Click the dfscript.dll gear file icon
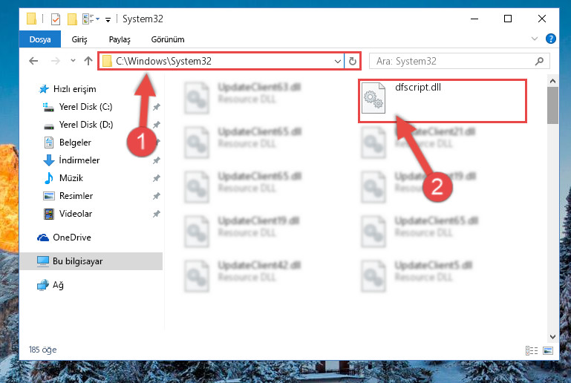571x383 pixels. click(373, 98)
